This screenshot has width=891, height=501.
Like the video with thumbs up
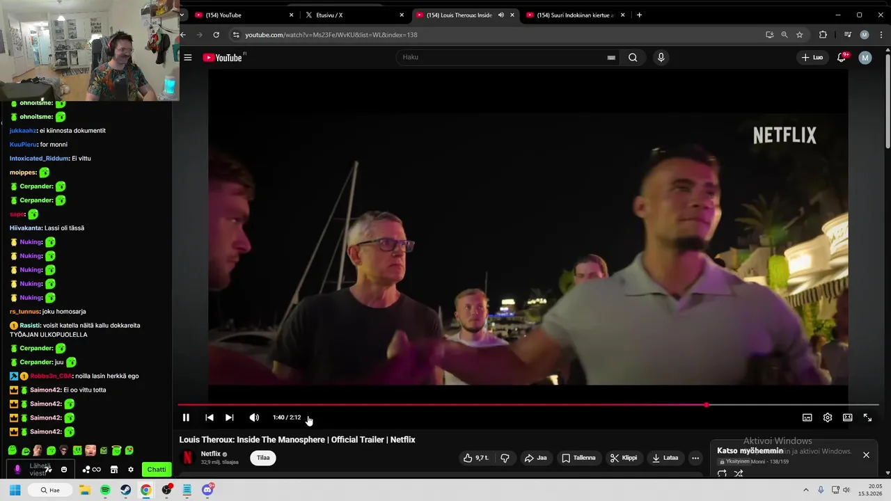(x=476, y=458)
